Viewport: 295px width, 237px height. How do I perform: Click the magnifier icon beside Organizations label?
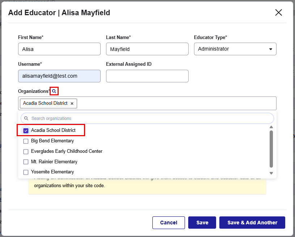(x=54, y=91)
